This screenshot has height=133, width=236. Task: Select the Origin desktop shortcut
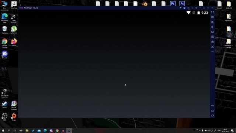tap(14, 117)
